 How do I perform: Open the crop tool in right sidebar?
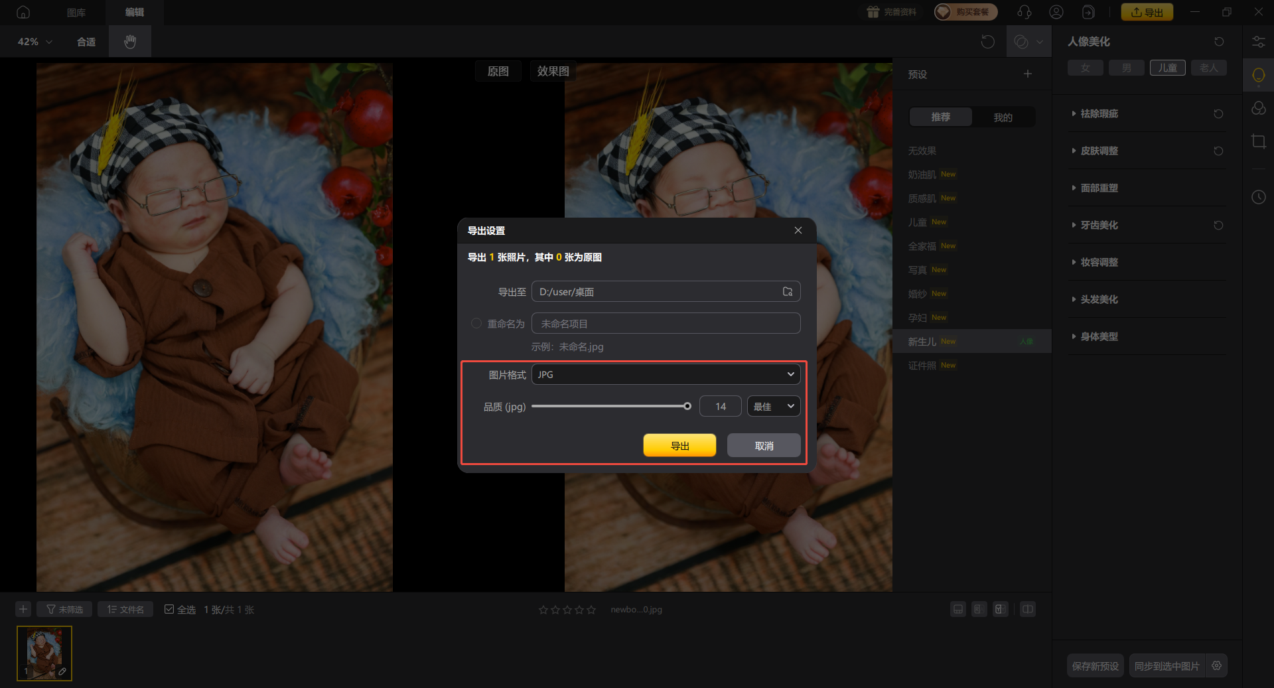click(1258, 141)
